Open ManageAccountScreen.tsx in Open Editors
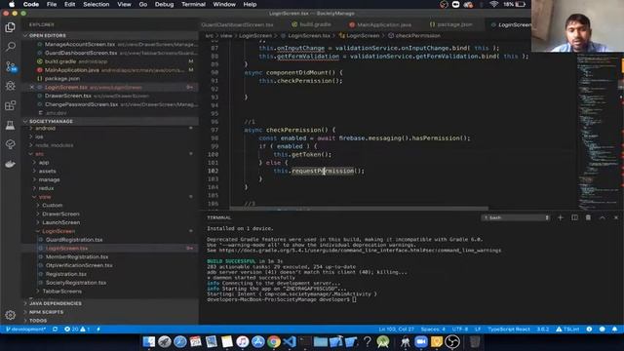Viewport: 624px width, 351px height. [80, 44]
